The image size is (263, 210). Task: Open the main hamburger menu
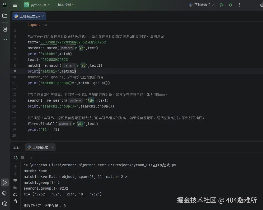coord(15,5)
